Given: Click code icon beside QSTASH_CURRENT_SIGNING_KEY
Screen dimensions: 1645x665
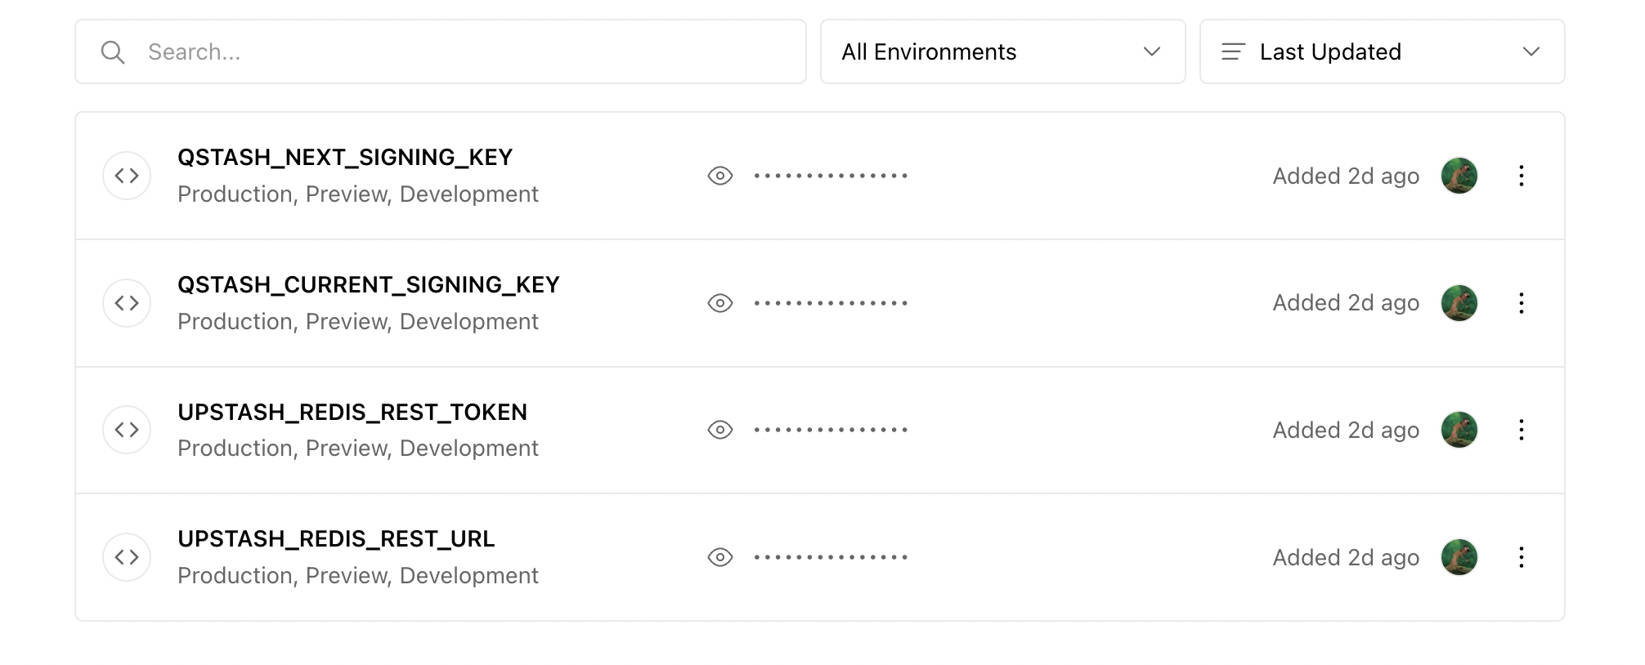Looking at the screenshot, I should (127, 303).
